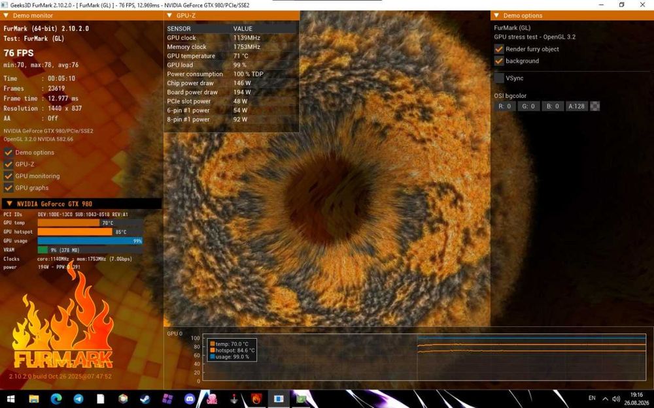Click the Memory clock 1753MHz sensor row
The width and height of the screenshot is (654, 408).
coord(232,47)
